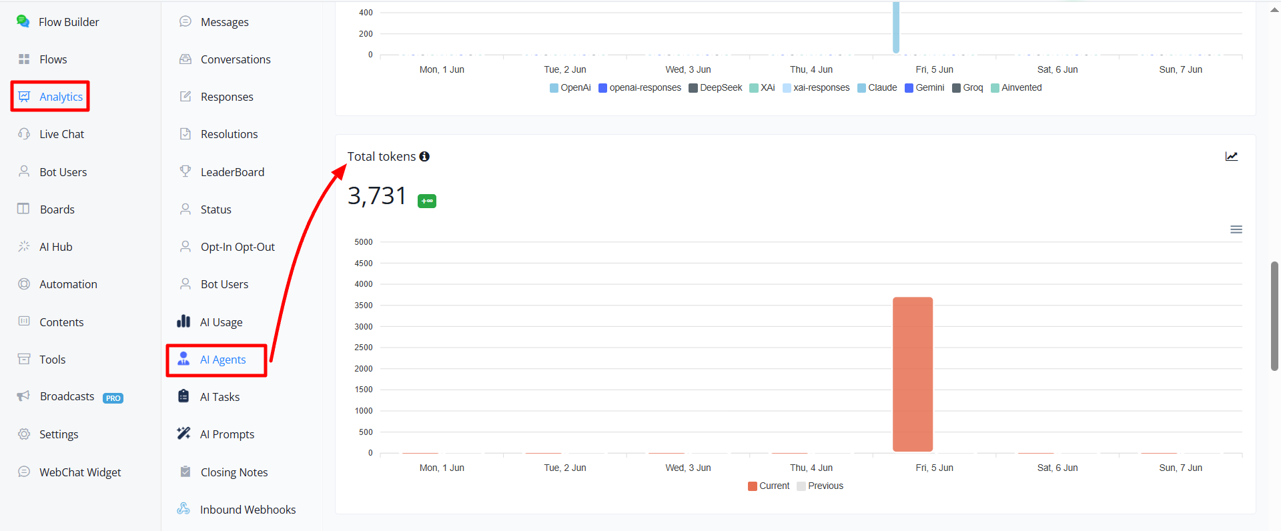Click the green percent change badge
This screenshot has width=1281, height=531.
[x=427, y=201]
